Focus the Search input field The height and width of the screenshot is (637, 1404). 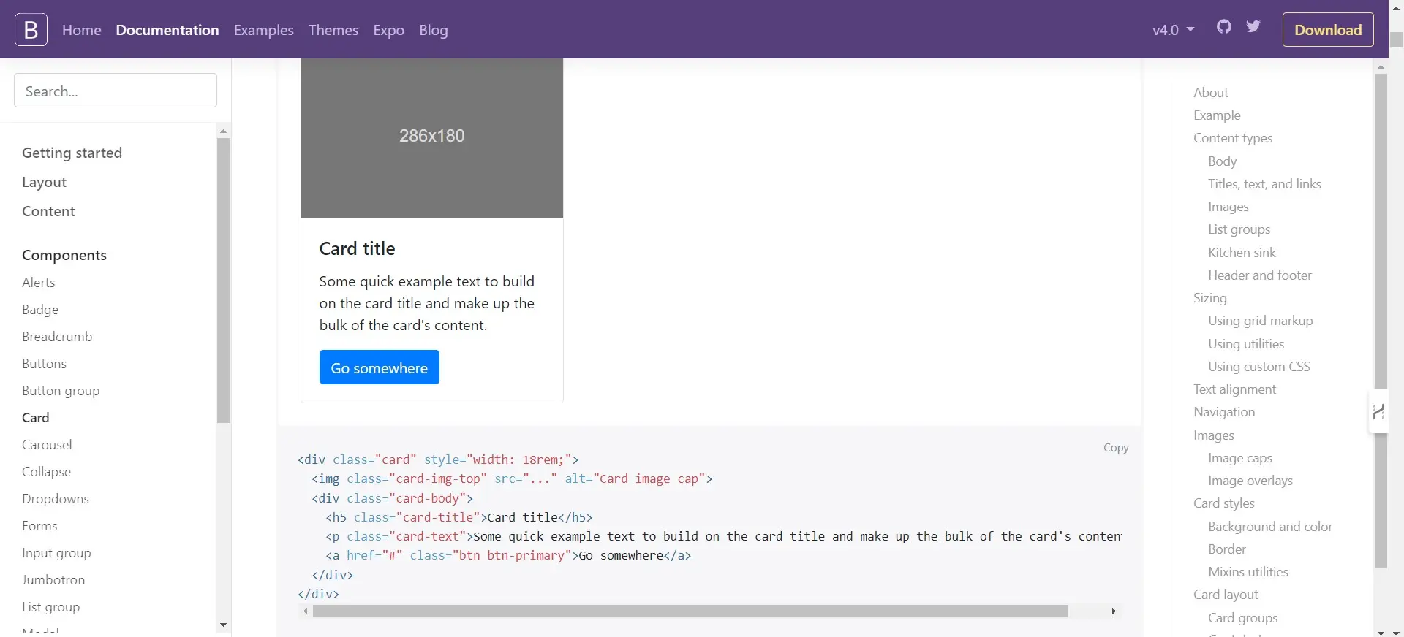coord(116,91)
